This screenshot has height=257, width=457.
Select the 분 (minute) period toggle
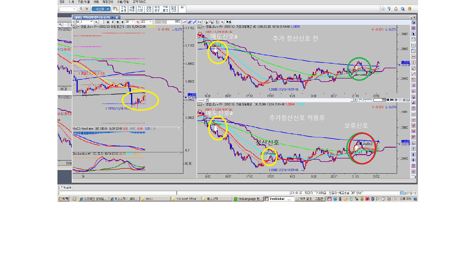(122, 22)
